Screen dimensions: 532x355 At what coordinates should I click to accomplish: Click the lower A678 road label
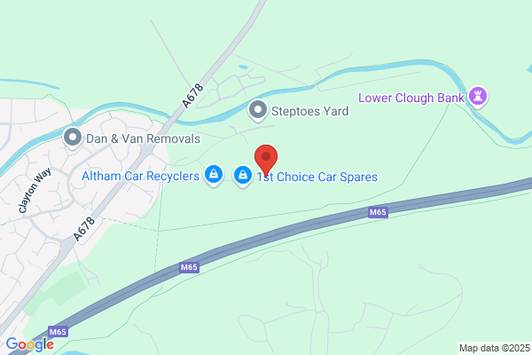pos(84,229)
